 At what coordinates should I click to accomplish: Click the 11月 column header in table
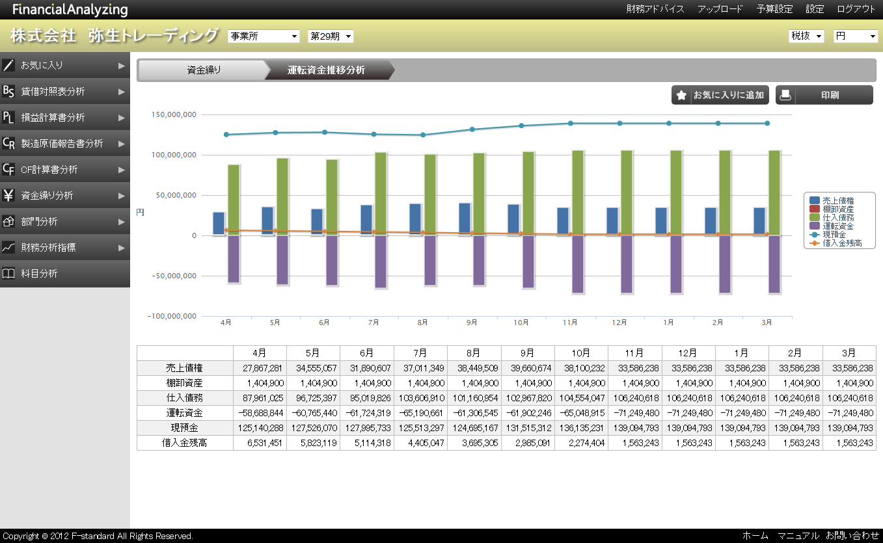click(634, 353)
